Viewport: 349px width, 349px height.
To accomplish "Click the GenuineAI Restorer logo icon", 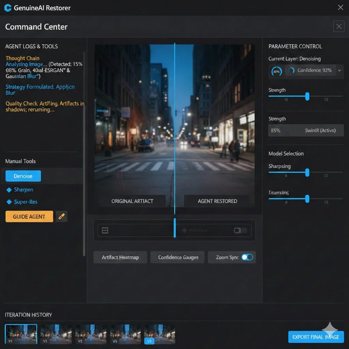I will (8, 8).
